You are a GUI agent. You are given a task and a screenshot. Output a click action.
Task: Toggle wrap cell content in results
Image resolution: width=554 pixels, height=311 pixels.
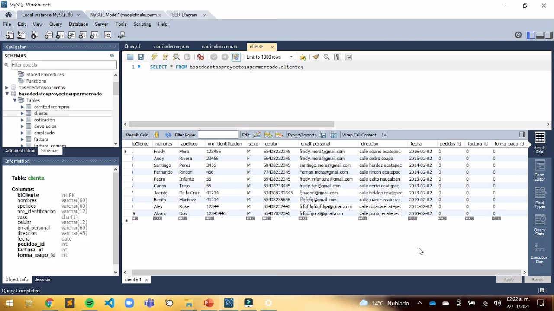[384, 135]
